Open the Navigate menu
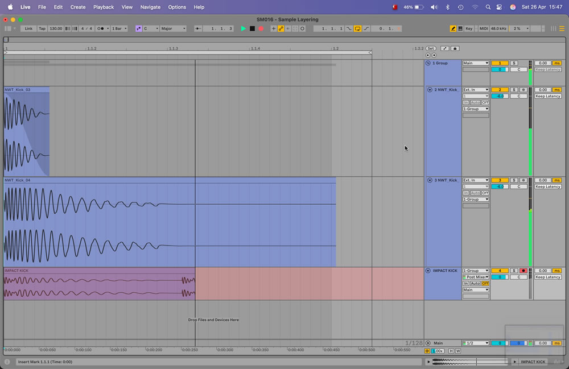The height and width of the screenshot is (369, 569). [x=150, y=7]
